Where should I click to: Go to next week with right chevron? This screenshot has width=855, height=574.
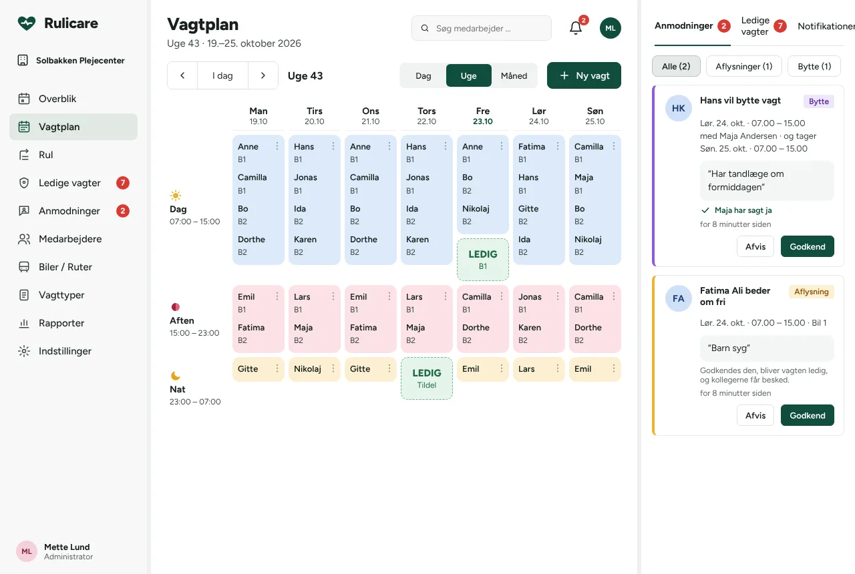pyautogui.click(x=263, y=75)
